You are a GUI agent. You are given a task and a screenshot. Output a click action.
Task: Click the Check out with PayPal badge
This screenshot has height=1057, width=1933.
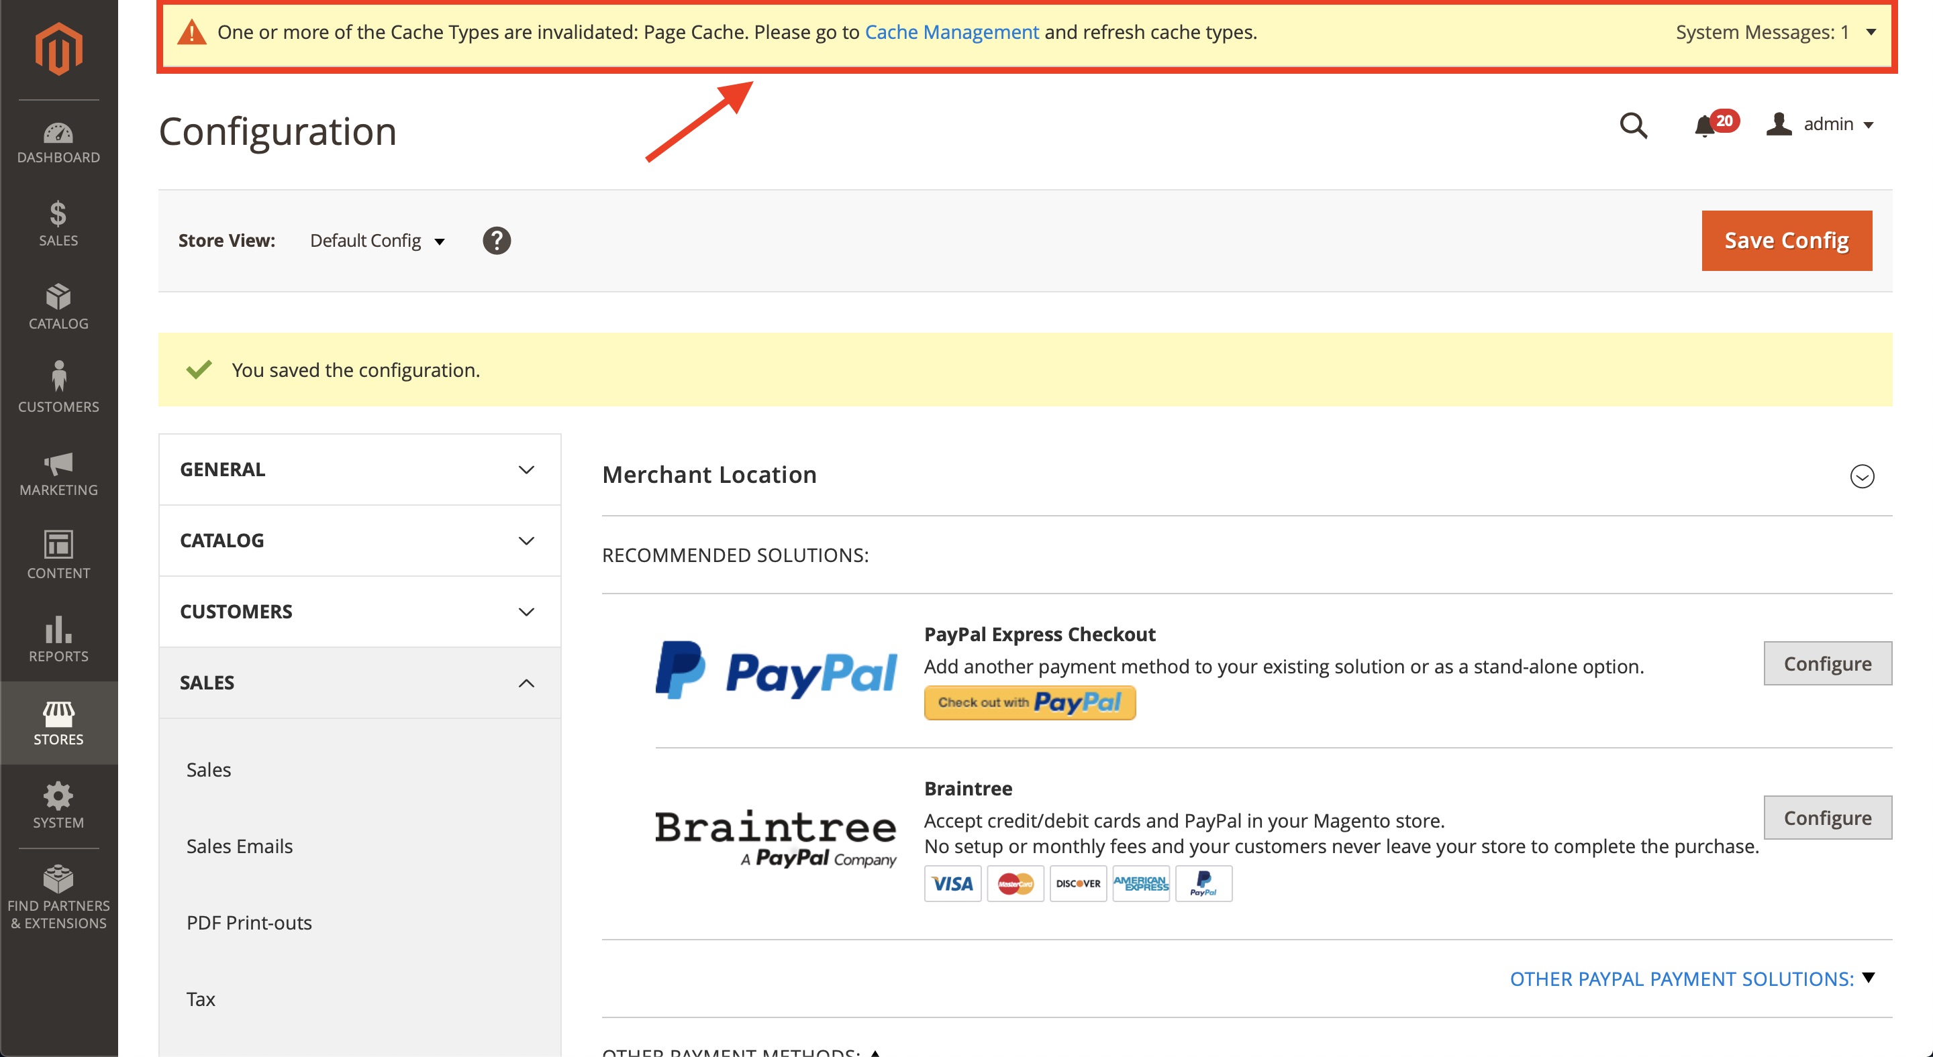tap(1030, 703)
